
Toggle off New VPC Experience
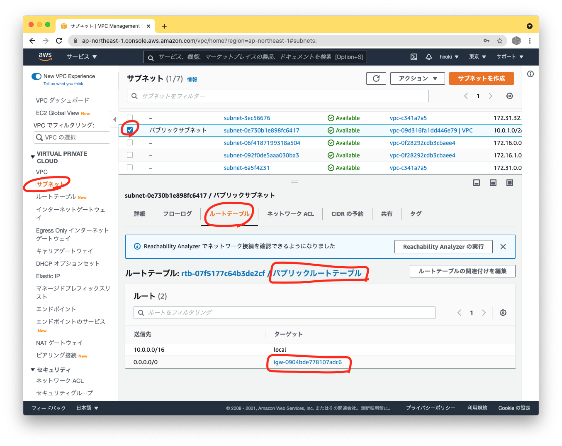(x=36, y=76)
